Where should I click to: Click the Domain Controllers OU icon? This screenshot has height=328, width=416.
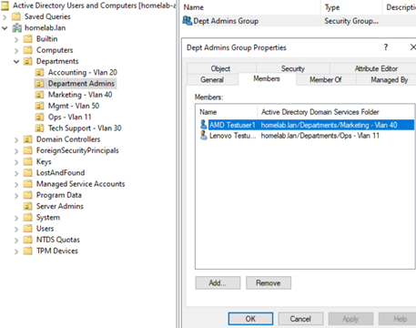coord(28,139)
